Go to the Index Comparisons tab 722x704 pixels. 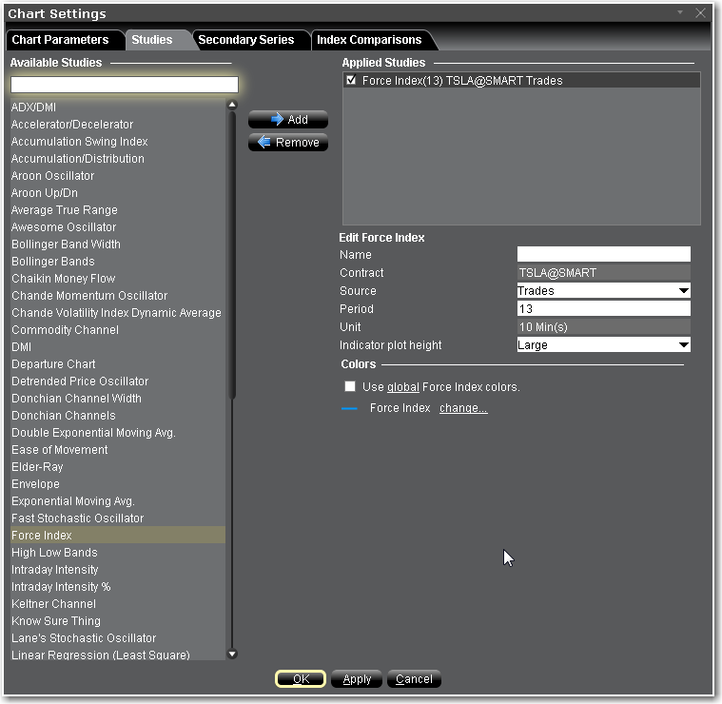[x=369, y=40]
